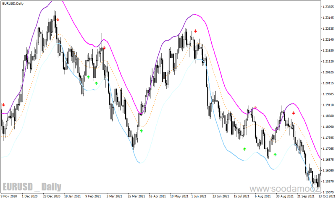Click the red down arrow above the December 2020 peak
Viewport: 336px width, 200px height.
coord(58,20)
